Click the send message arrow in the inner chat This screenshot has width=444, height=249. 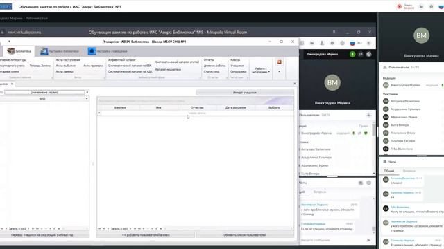(368, 240)
